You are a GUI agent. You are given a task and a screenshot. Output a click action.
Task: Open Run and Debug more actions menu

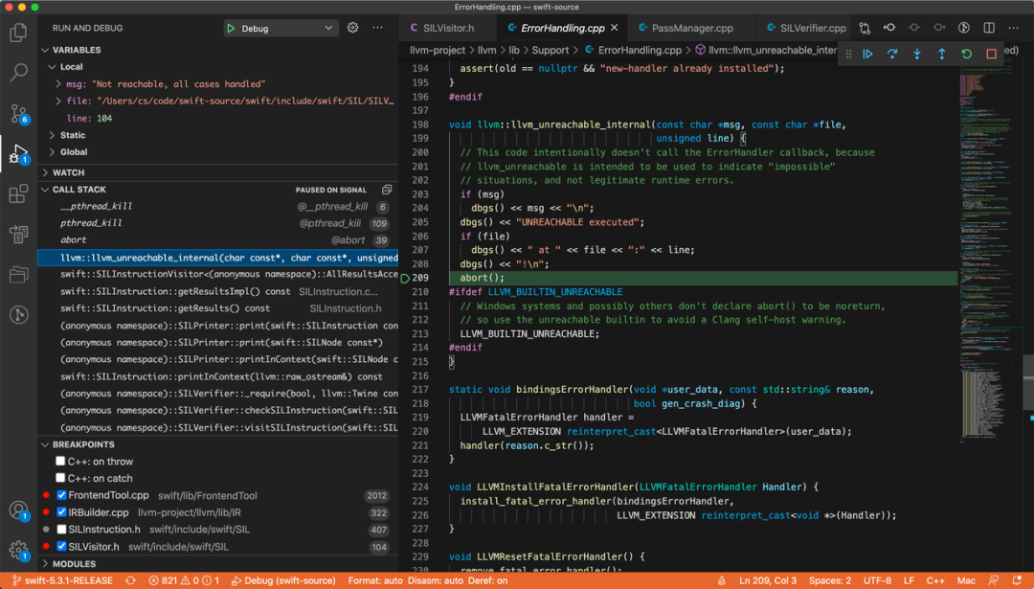(377, 28)
